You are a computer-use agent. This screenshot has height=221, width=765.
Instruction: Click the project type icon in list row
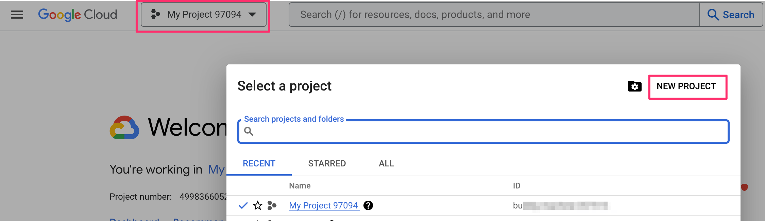pyautogui.click(x=272, y=205)
